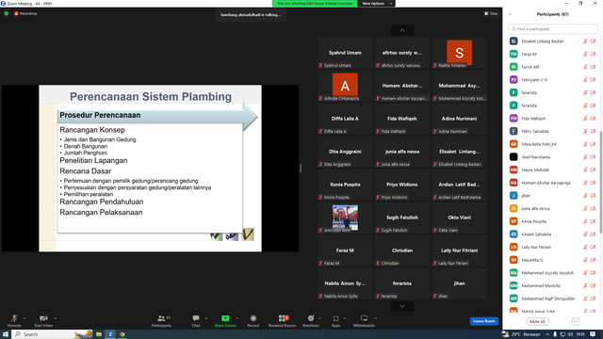Toggle video icon for Fithry Salsabila
Screen dimensions: 603x339
[x=593, y=132]
